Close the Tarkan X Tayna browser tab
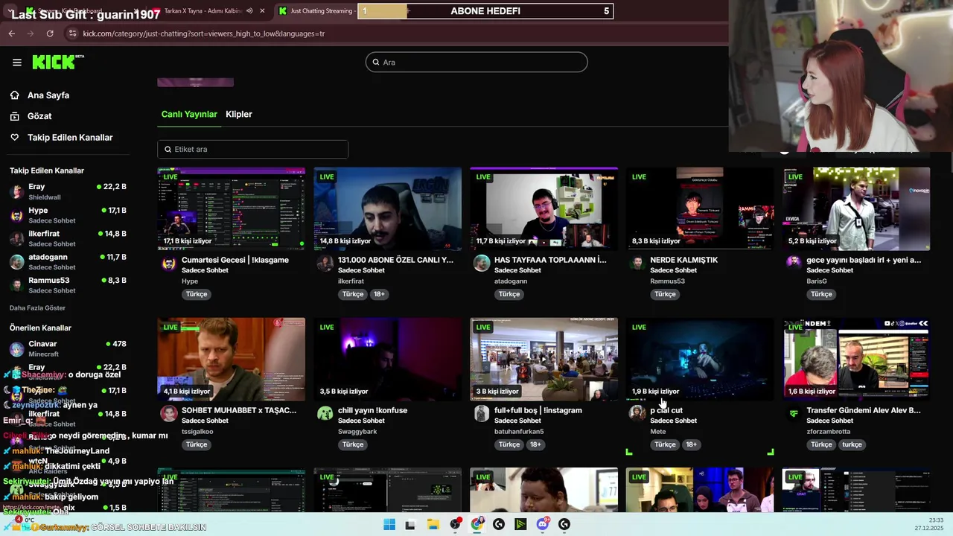This screenshot has height=536, width=953. point(262,11)
